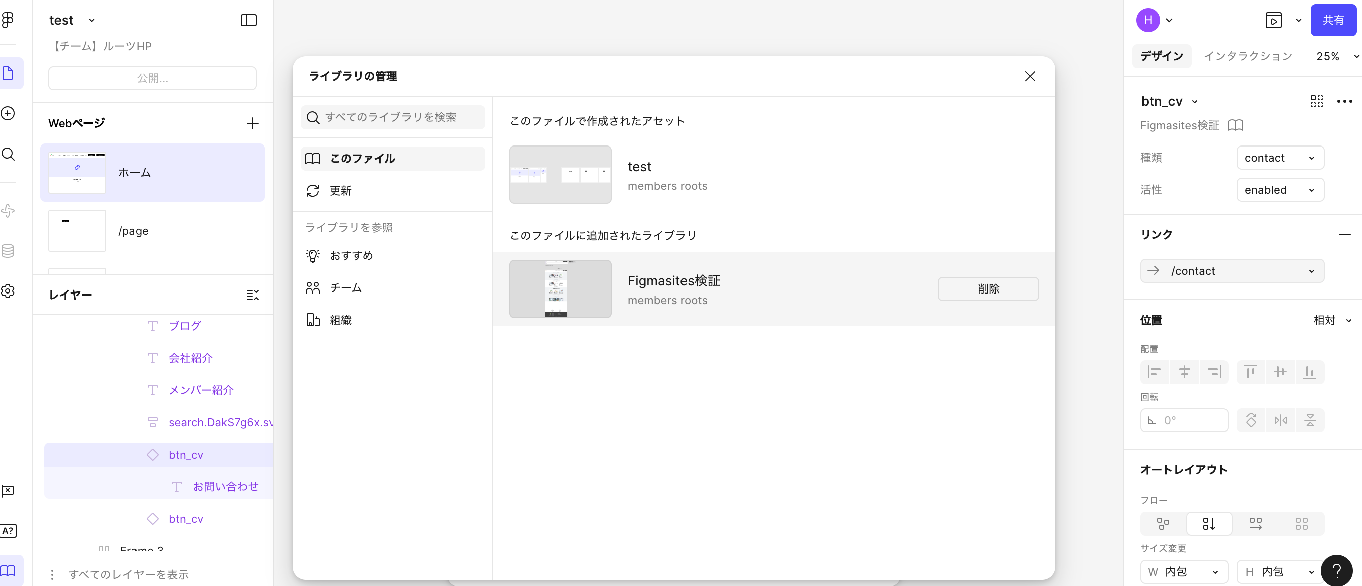Collapse all layers icon in レイヤー header
This screenshot has width=1362, height=586.
click(253, 295)
